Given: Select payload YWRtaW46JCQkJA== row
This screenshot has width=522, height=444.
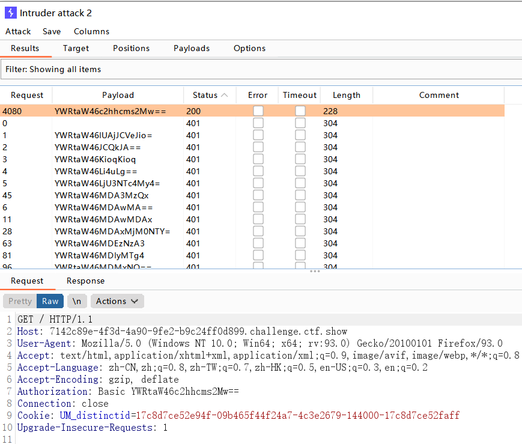Looking at the screenshot, I should coord(252,147).
